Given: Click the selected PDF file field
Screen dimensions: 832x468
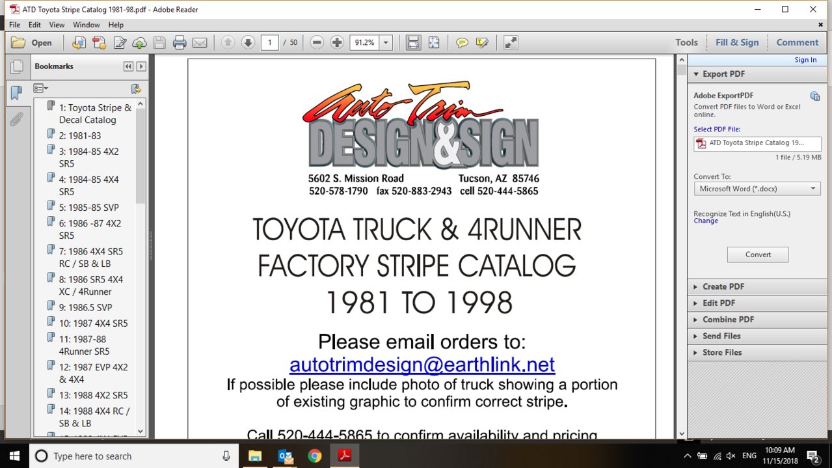Looking at the screenshot, I should [x=757, y=143].
